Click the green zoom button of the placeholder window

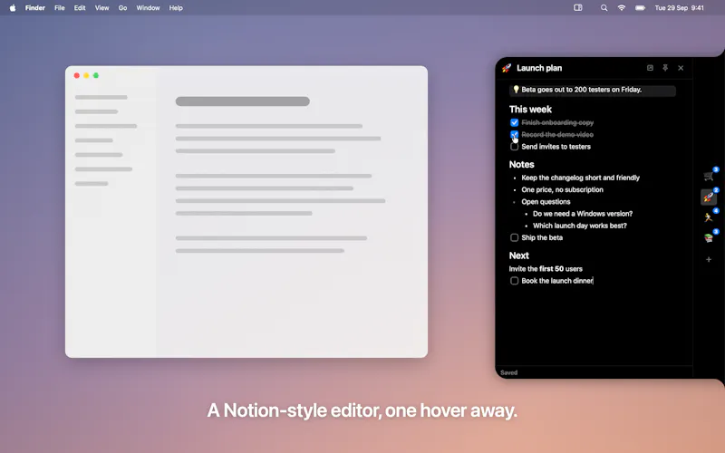pos(96,75)
